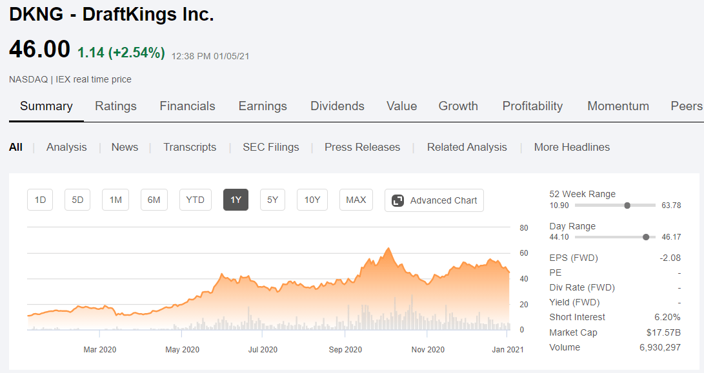Screen dimensions: 704x373
Task: Click the EPS (FWD) value -2.08
Action: pos(670,258)
